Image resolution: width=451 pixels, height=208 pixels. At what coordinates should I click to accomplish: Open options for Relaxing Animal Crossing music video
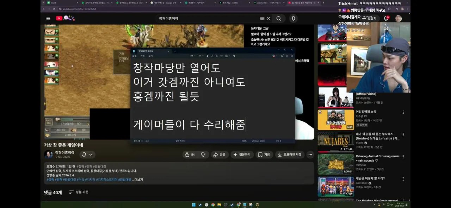click(x=403, y=157)
